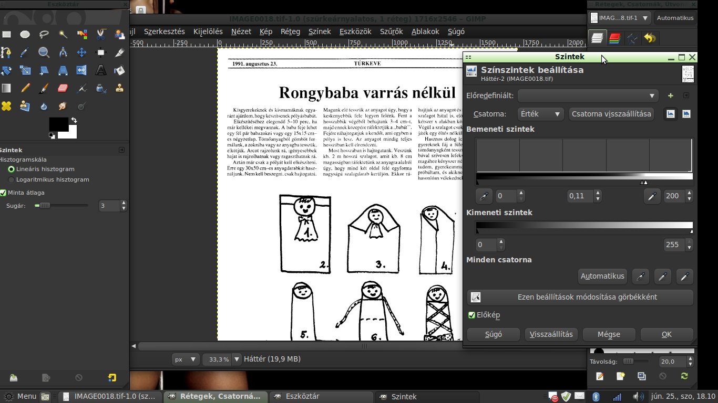Select the Heal tool icon
Viewport: 718px width, 403px height.
(6, 106)
